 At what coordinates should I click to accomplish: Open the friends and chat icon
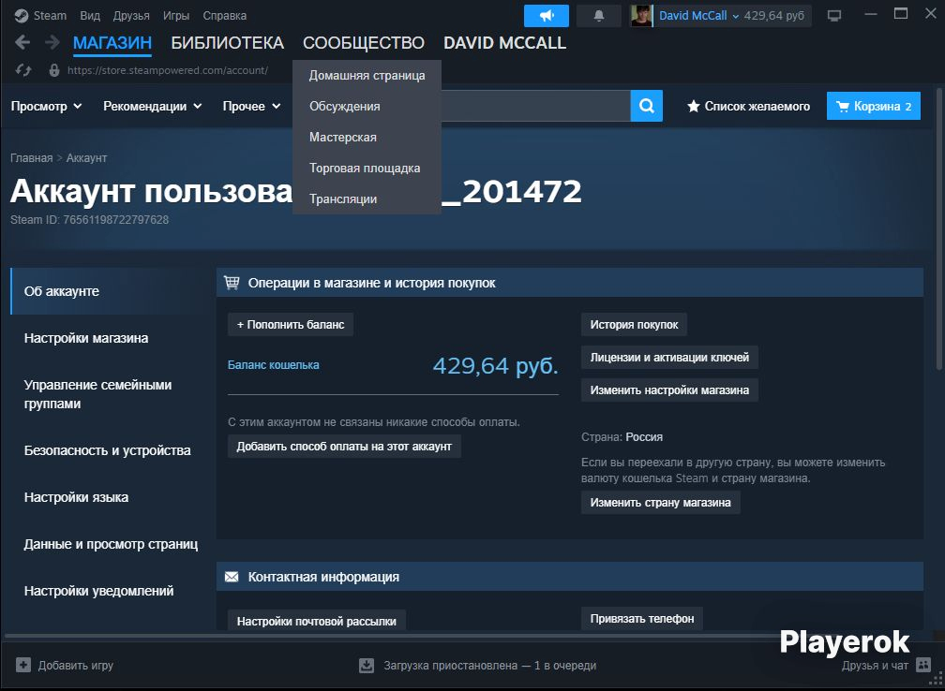[923, 665]
